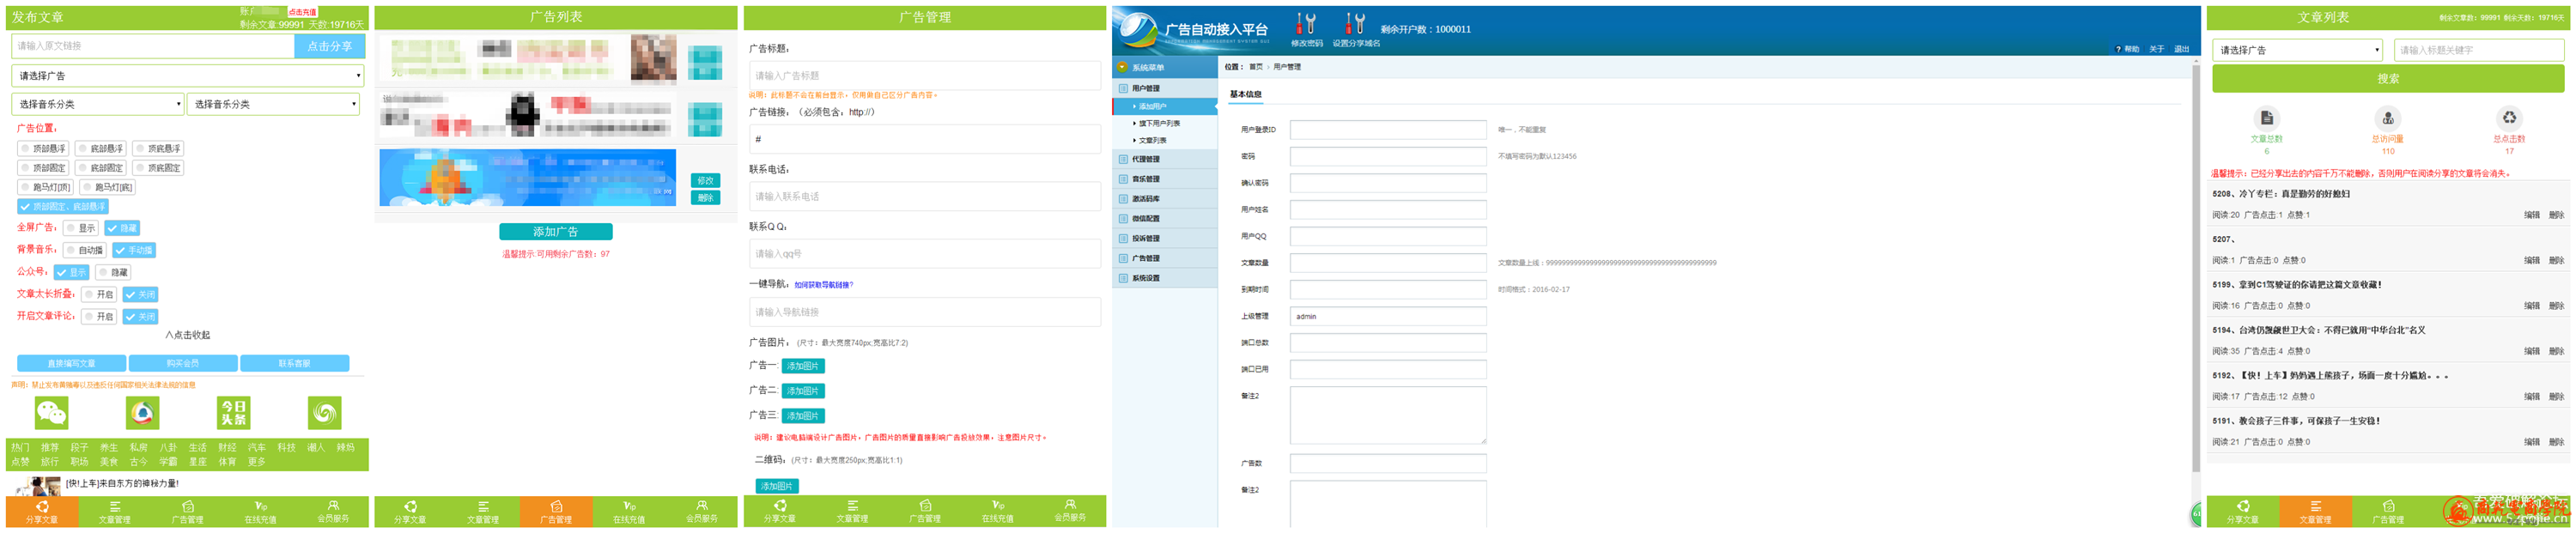
Task: Click the 直接编写文章 button
Action: pyautogui.click(x=71, y=364)
